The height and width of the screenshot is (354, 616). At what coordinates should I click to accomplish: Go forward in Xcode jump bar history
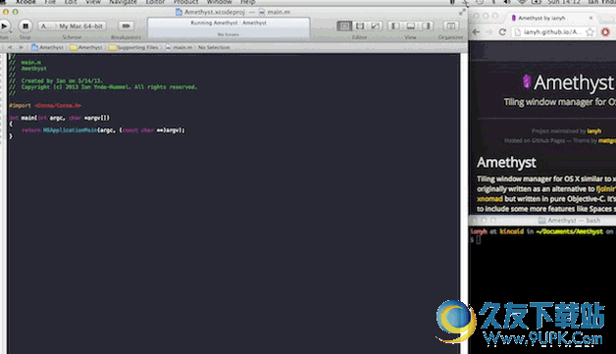click(x=21, y=47)
